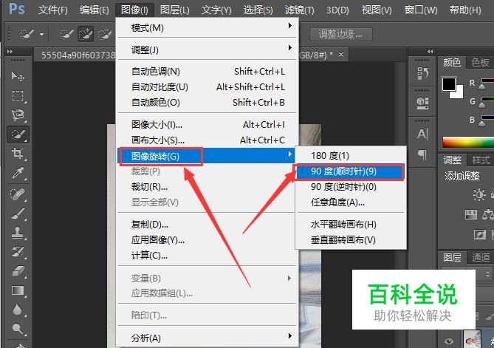Image resolution: width=494 pixels, height=348 pixels.
Task: Collapse right panels double-arrow
Action: (430, 52)
